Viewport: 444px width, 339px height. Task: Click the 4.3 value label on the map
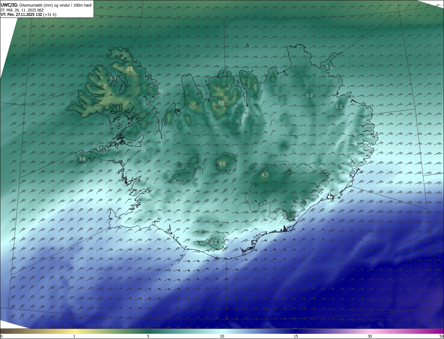click(264, 175)
